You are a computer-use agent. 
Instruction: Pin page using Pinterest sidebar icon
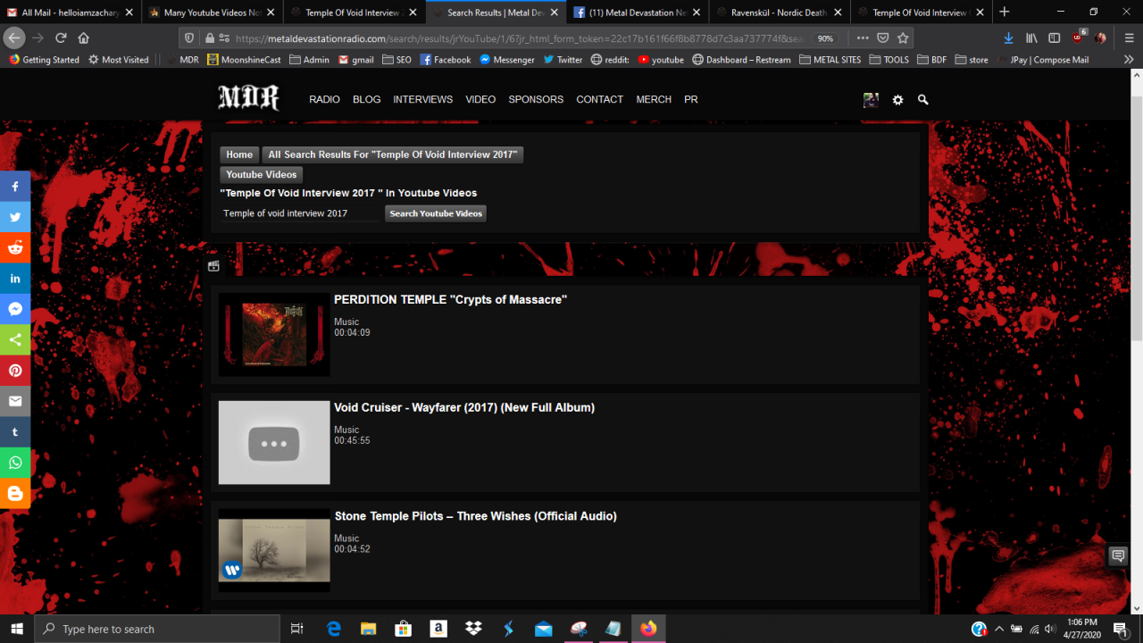coord(15,371)
